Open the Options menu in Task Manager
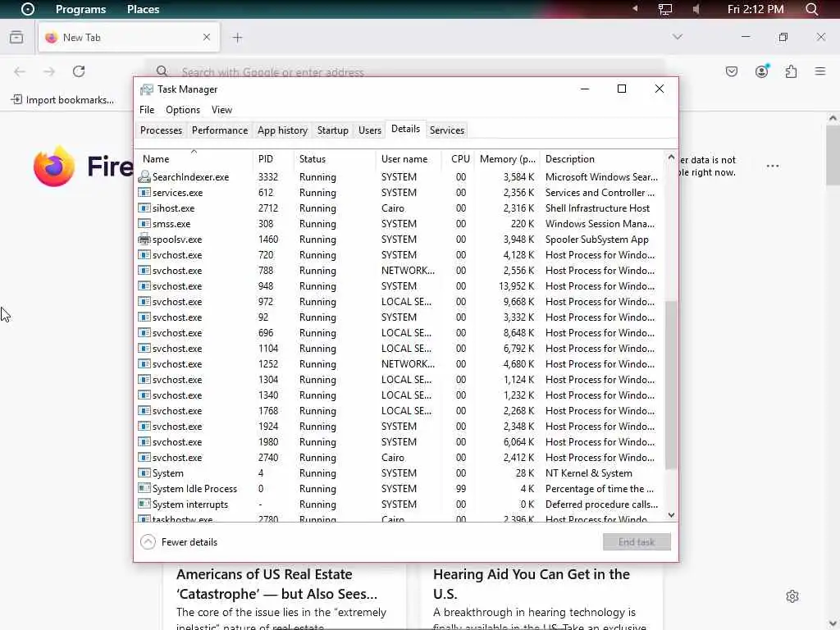The image size is (840, 630). [x=183, y=110]
